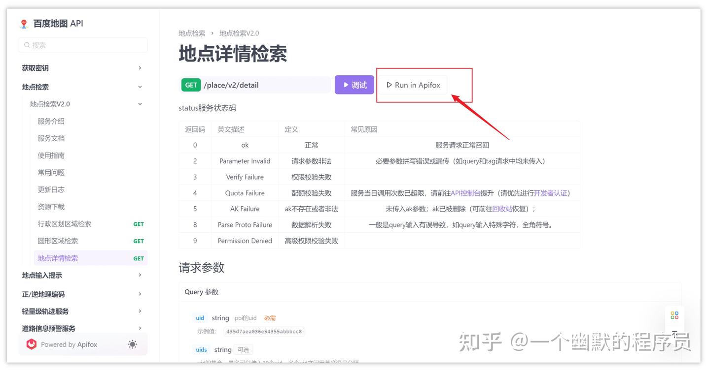Open the colorful grid icon at right edge
710x370 pixels.
pyautogui.click(x=674, y=315)
